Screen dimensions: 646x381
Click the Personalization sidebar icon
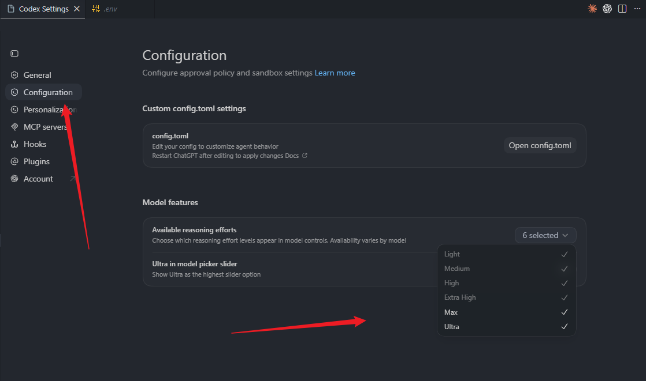click(14, 110)
